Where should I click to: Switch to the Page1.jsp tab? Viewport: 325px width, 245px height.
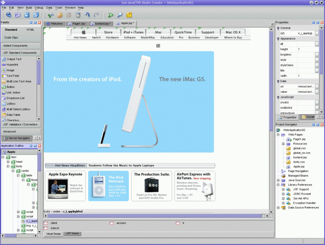tap(76, 24)
